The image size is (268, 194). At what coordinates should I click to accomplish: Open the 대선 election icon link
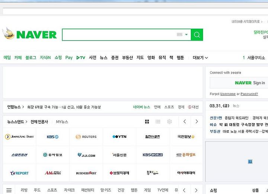point(193,107)
